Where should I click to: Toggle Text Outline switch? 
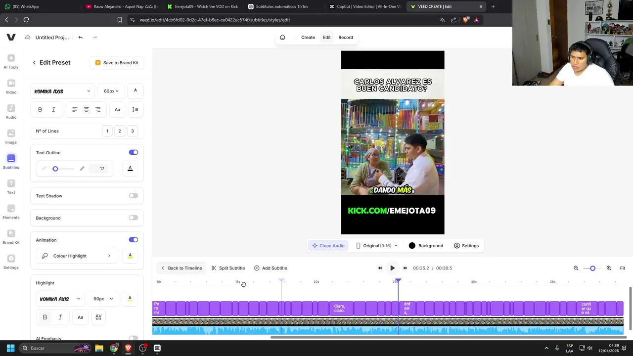[x=134, y=152]
